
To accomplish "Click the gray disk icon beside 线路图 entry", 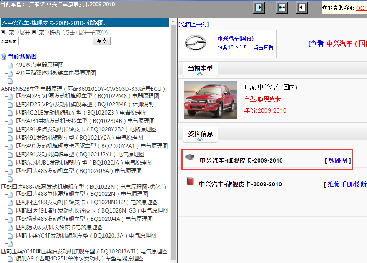I will coord(190,157).
